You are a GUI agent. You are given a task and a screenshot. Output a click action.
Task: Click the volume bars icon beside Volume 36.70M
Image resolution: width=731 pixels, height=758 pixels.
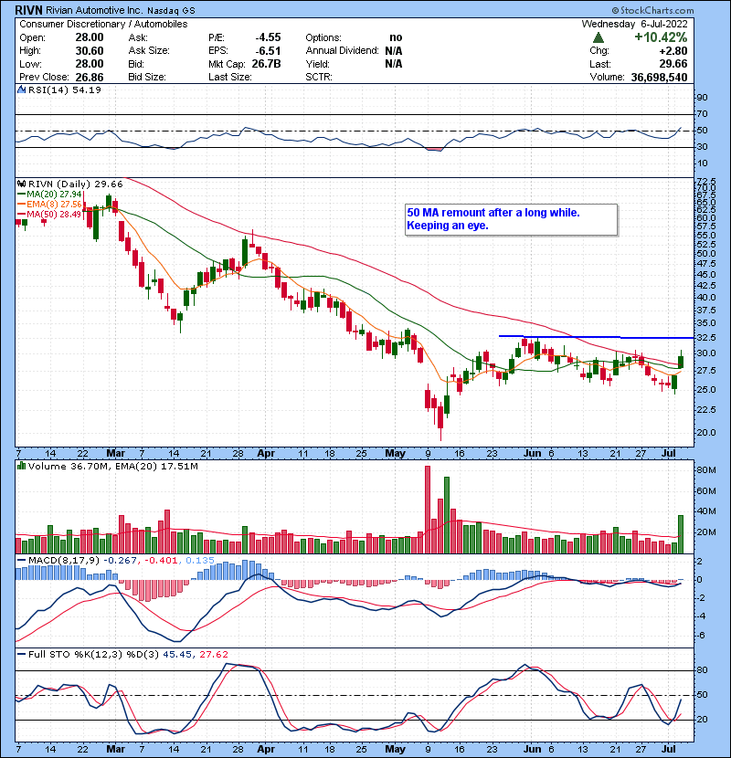(x=21, y=466)
